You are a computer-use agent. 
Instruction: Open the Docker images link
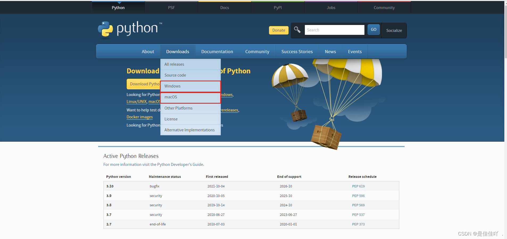pyautogui.click(x=140, y=117)
